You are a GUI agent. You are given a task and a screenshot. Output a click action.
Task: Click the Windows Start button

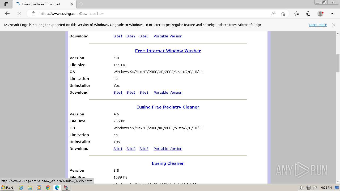point(7,188)
